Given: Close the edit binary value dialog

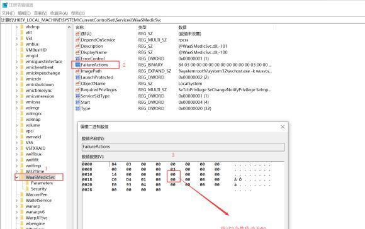Looking at the screenshot, I should coord(283,127).
